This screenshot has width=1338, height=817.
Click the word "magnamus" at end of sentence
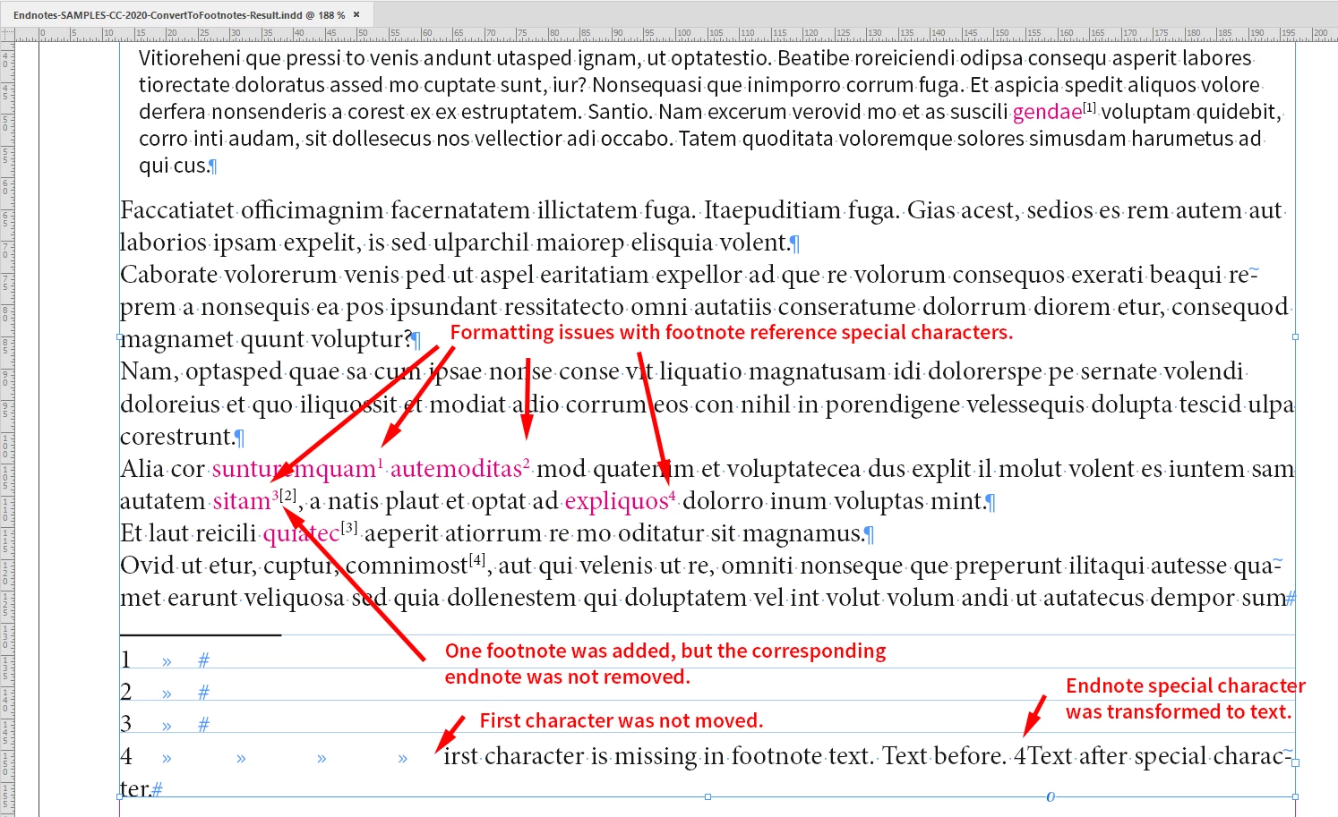[802, 533]
